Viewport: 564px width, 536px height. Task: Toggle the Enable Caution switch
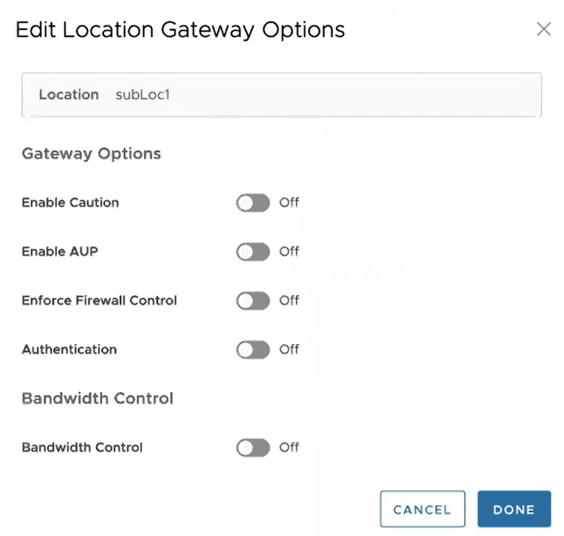click(x=253, y=203)
